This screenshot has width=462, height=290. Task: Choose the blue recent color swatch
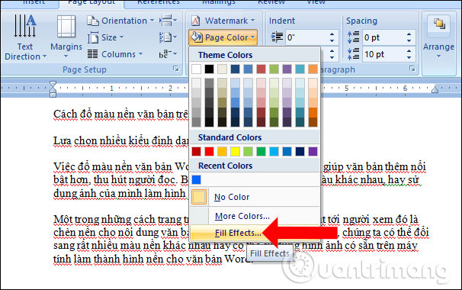point(196,179)
